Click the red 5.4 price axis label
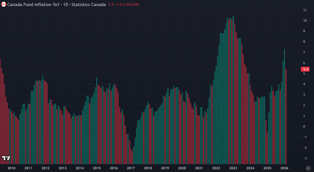Screen dimensions: 314x172 click(305, 69)
